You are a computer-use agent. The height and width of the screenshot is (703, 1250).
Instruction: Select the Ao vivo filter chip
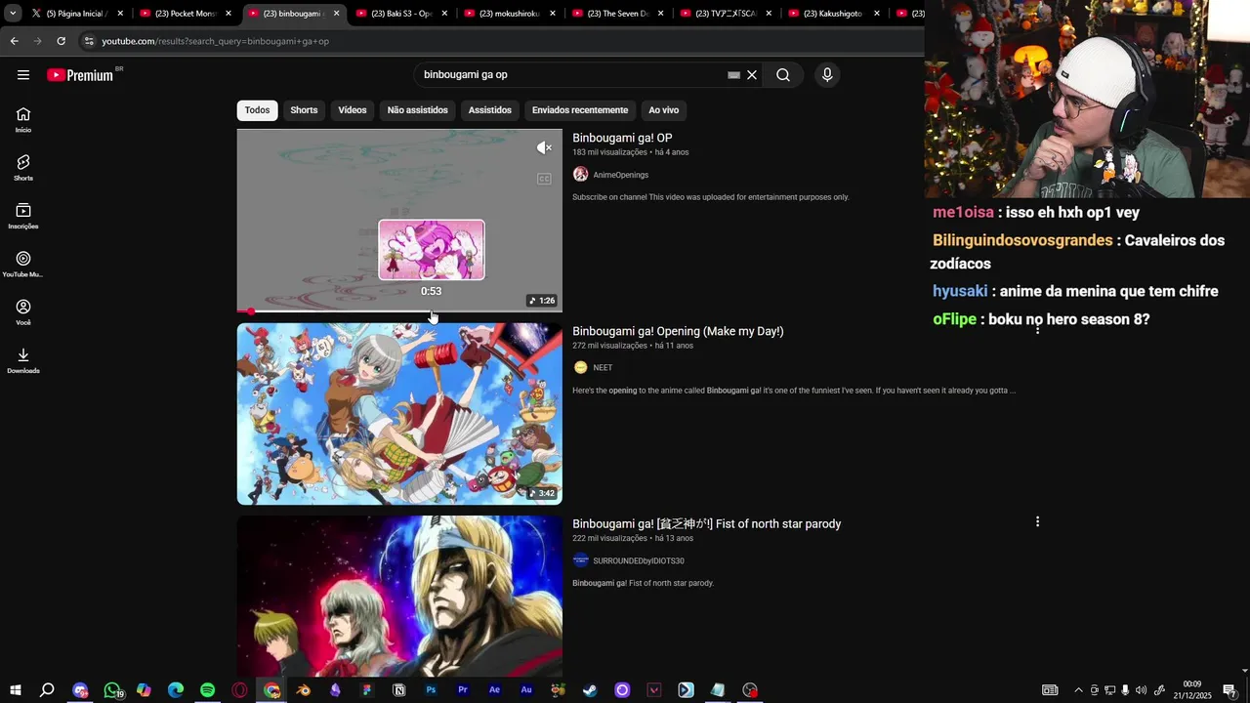point(663,110)
